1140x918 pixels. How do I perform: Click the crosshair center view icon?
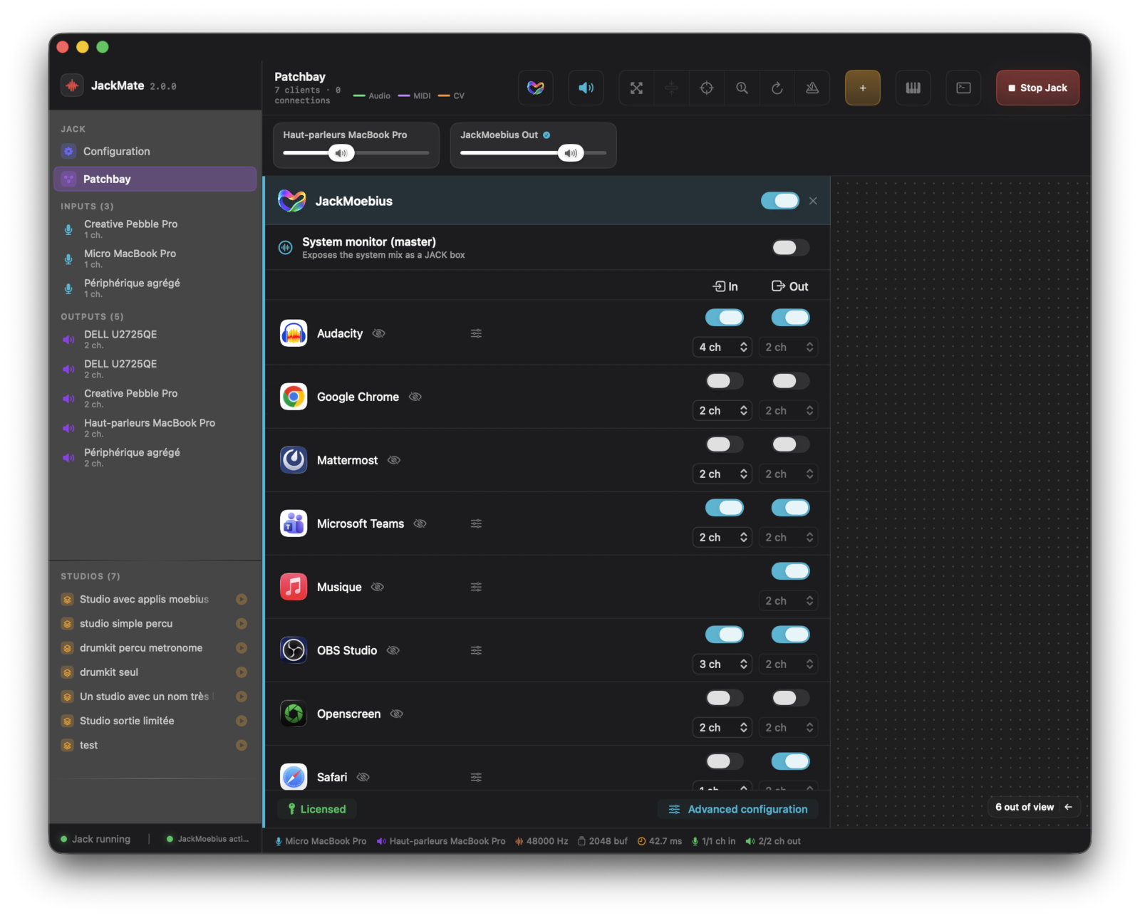(706, 88)
